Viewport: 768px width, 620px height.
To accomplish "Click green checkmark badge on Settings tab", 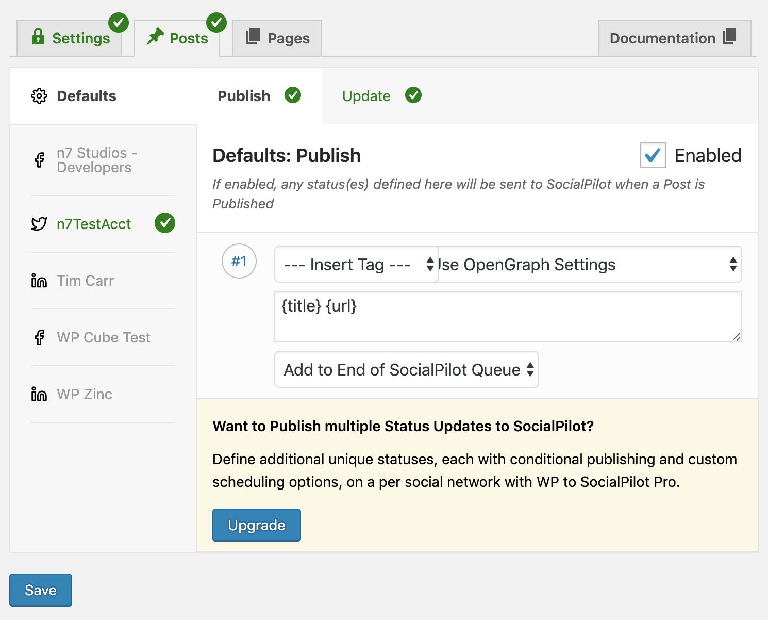I will 119,23.
